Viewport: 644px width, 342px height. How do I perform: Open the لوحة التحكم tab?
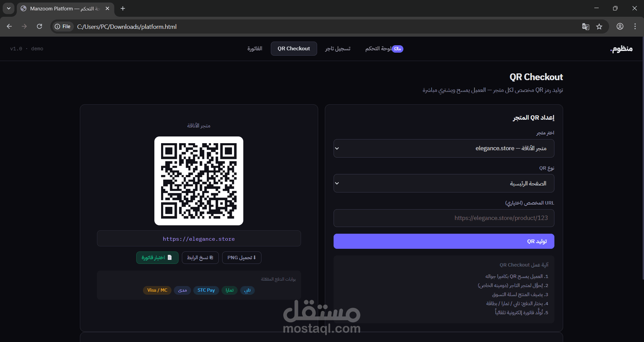point(384,49)
